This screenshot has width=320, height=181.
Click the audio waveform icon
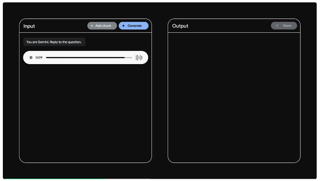139,57
